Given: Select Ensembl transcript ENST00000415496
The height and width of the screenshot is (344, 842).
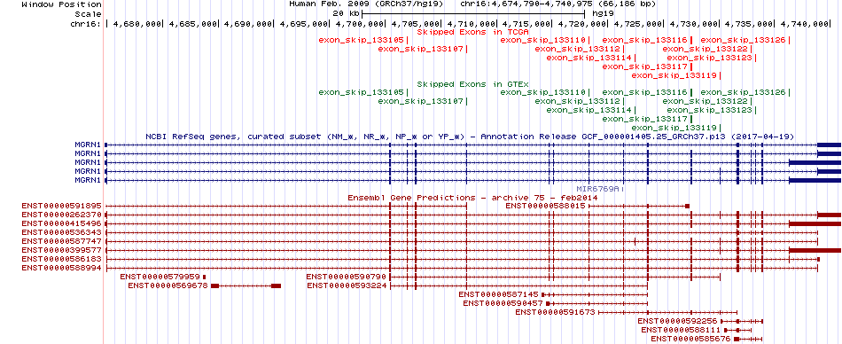Looking at the screenshot, I should coord(62,223).
